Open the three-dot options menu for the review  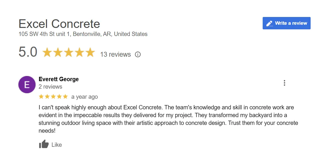click(284, 83)
